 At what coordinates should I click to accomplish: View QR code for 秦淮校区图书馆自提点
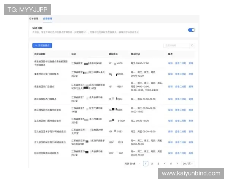tap(180, 63)
